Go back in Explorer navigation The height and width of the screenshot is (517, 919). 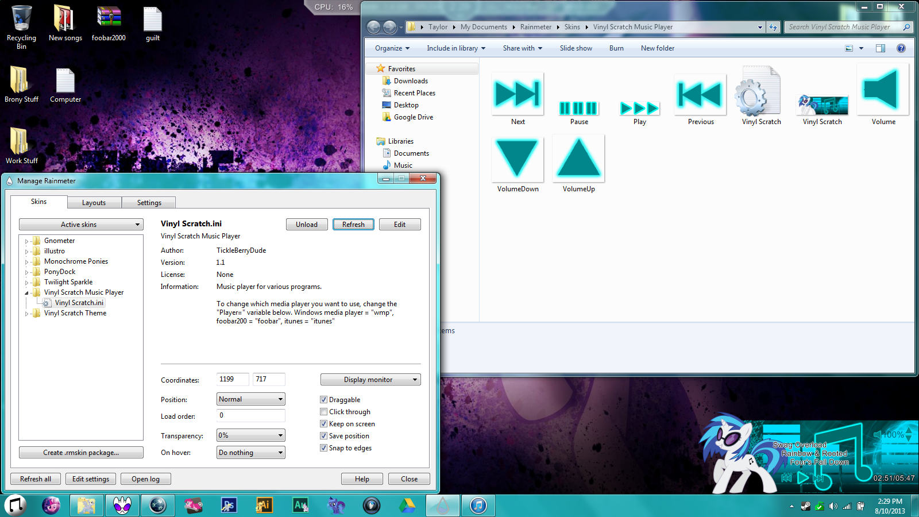pos(373,27)
